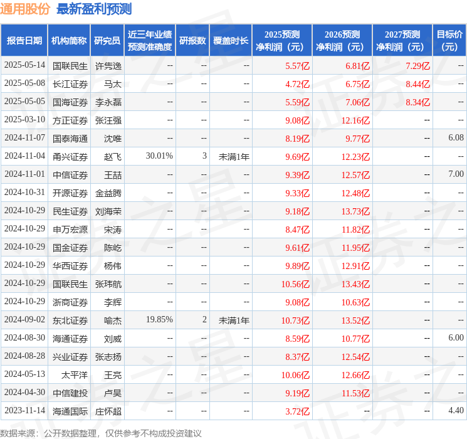Select 国联民生 in the 2025-05-14 row
Screen dimensions: 467x439
[x=70, y=66]
